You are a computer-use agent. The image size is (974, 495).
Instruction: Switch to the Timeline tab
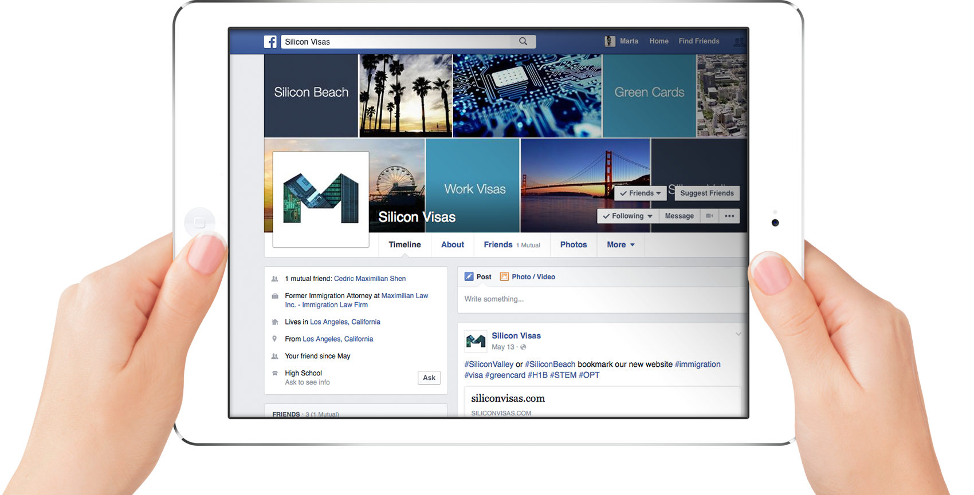404,244
